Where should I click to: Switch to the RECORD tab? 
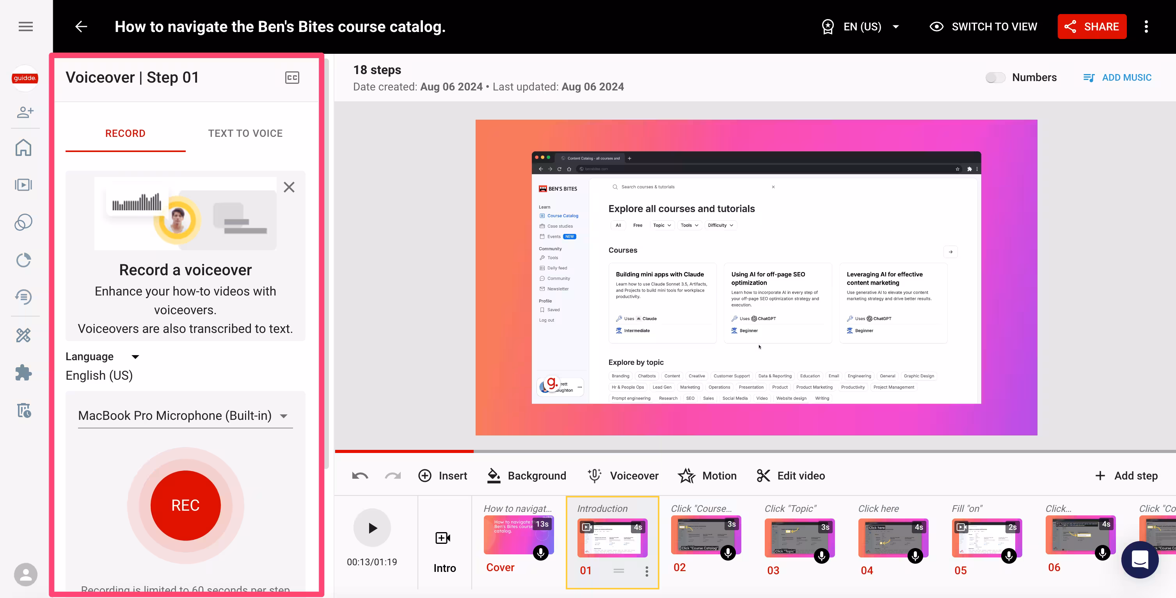[x=126, y=133]
